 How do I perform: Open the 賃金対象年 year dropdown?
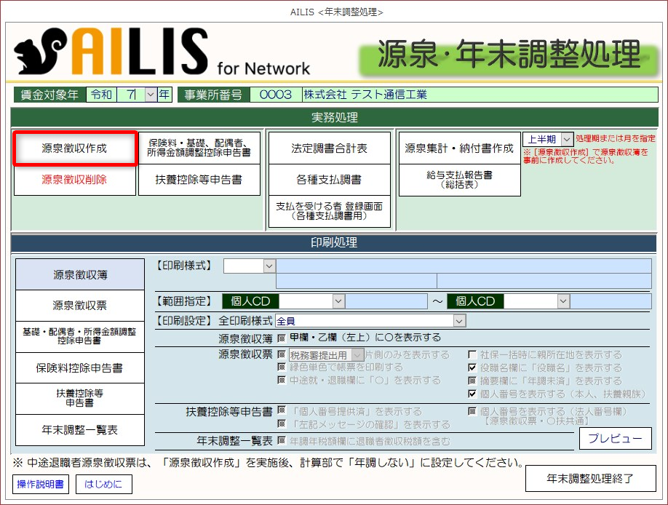(151, 95)
